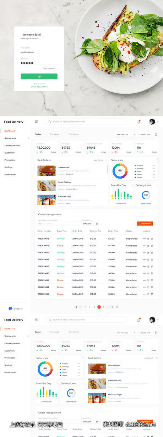Select Today tab in upper dashboard
The height and width of the screenshot is (437, 163).
click(38, 134)
